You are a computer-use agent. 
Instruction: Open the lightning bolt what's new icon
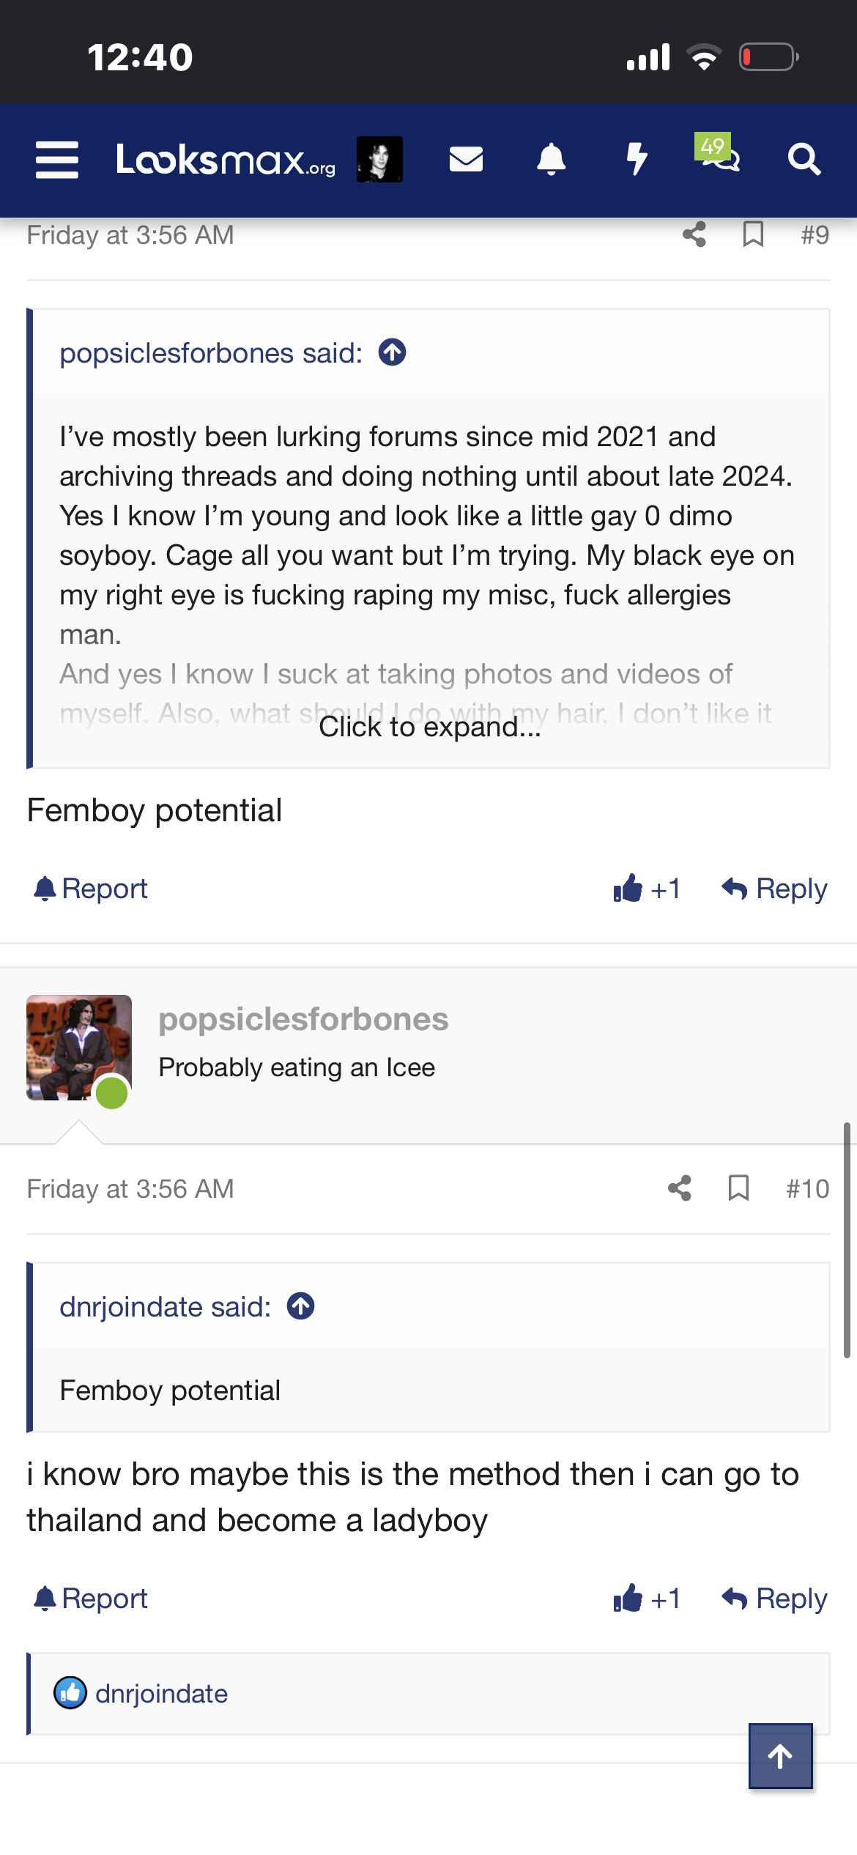tap(637, 159)
